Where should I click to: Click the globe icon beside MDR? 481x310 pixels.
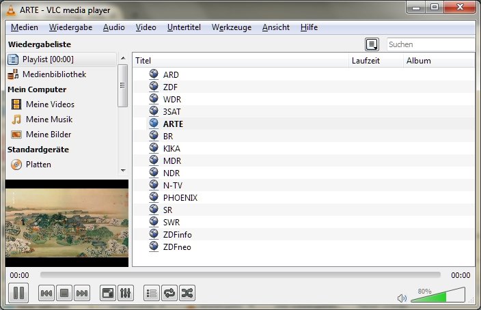(154, 160)
